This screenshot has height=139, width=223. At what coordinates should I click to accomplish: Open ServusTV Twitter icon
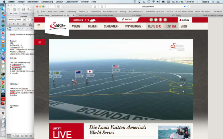[x=156, y=20]
